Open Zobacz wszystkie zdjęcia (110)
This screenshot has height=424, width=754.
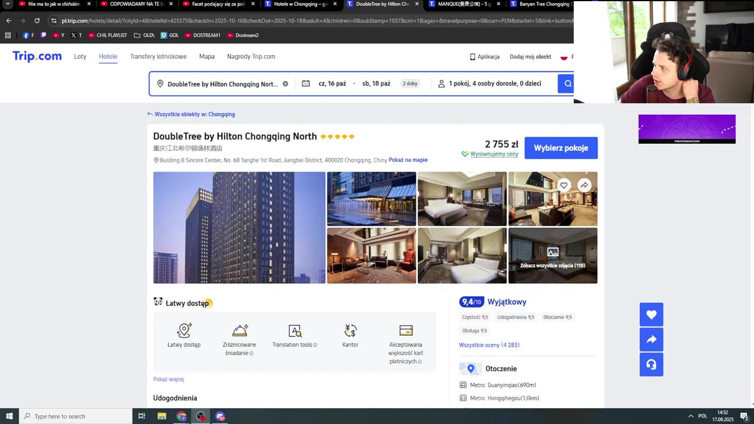point(553,256)
